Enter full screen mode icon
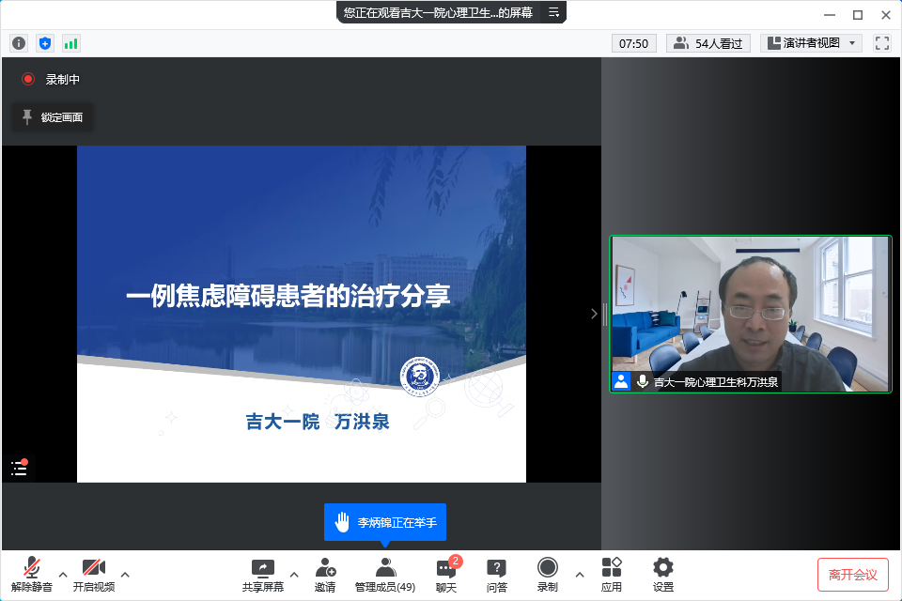The height and width of the screenshot is (601, 902). pos(881,43)
